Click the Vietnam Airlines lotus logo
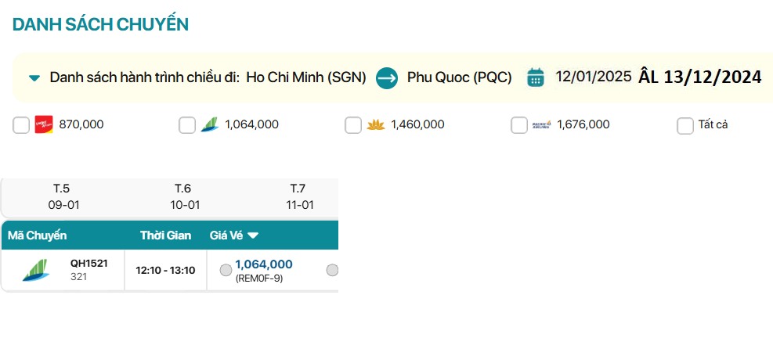 click(x=376, y=124)
